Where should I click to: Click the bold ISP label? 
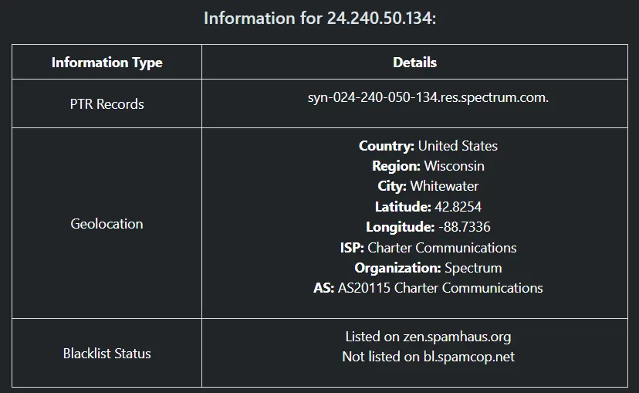[x=351, y=248]
